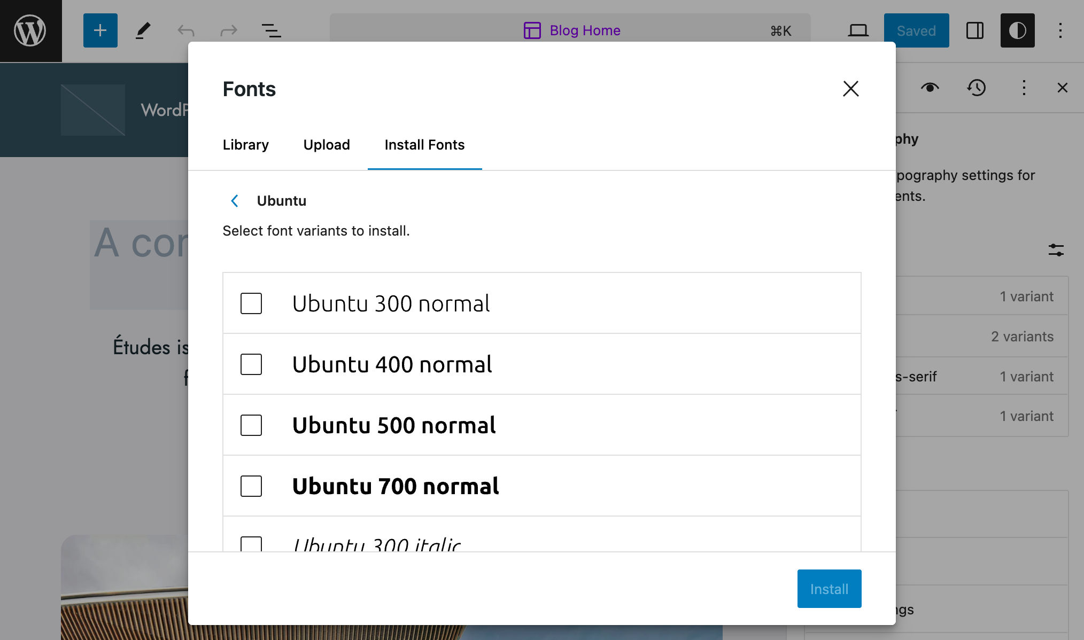This screenshot has height=640, width=1084.
Task: Toggle the Styles panel icon
Action: click(1017, 30)
